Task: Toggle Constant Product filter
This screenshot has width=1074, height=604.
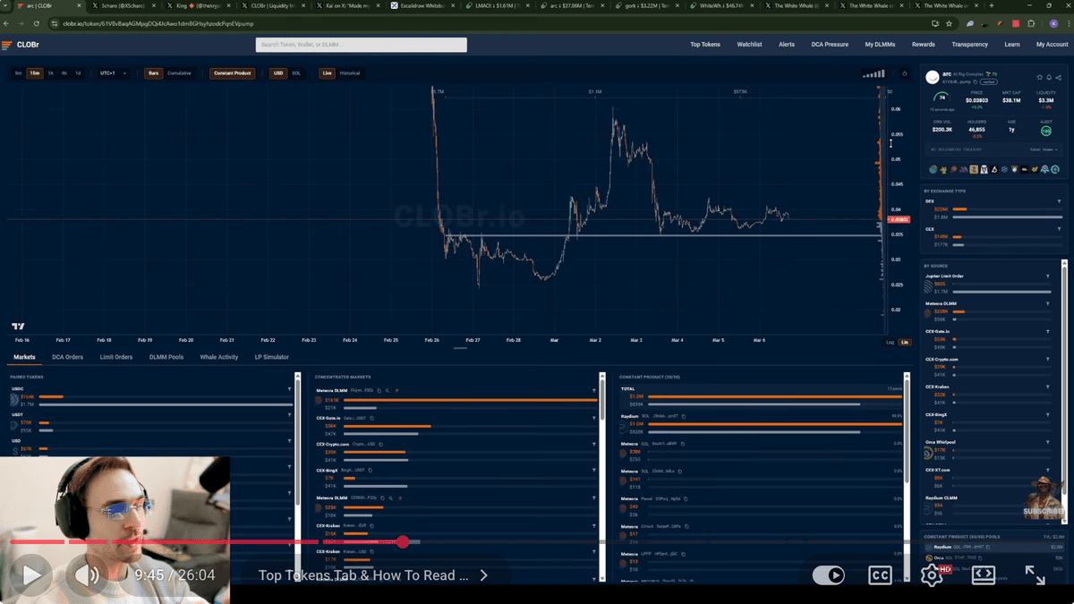Action: coord(233,73)
